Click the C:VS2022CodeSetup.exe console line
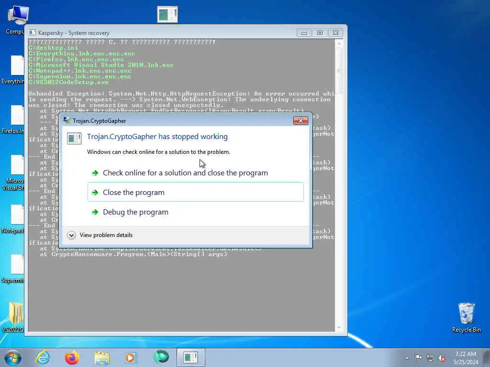This screenshot has height=367, width=490. click(x=68, y=82)
